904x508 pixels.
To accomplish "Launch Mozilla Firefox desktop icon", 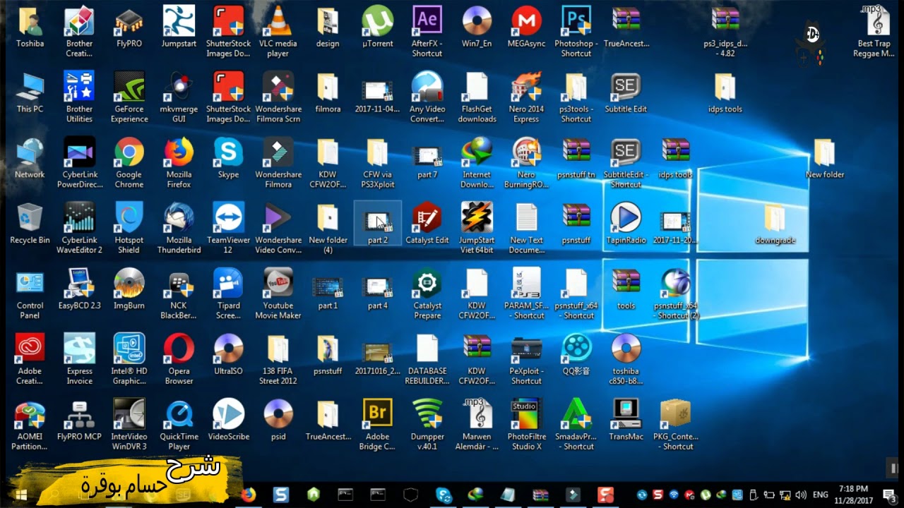I will coord(179,152).
